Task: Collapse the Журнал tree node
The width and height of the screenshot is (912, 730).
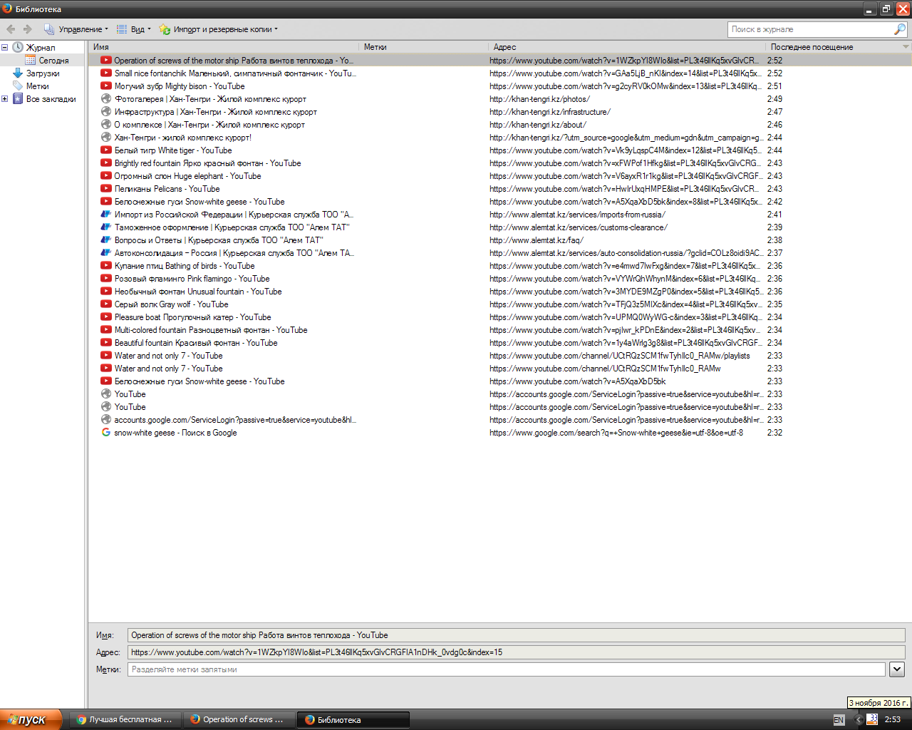Action: click(x=4, y=48)
